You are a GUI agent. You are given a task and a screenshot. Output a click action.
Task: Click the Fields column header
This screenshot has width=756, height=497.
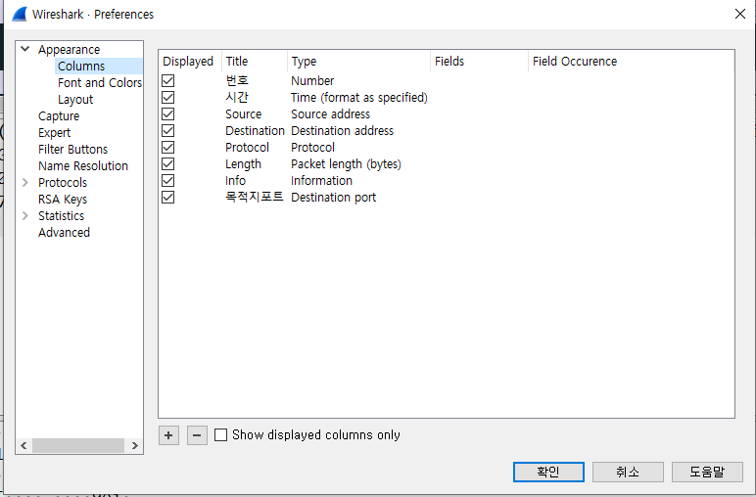(479, 62)
